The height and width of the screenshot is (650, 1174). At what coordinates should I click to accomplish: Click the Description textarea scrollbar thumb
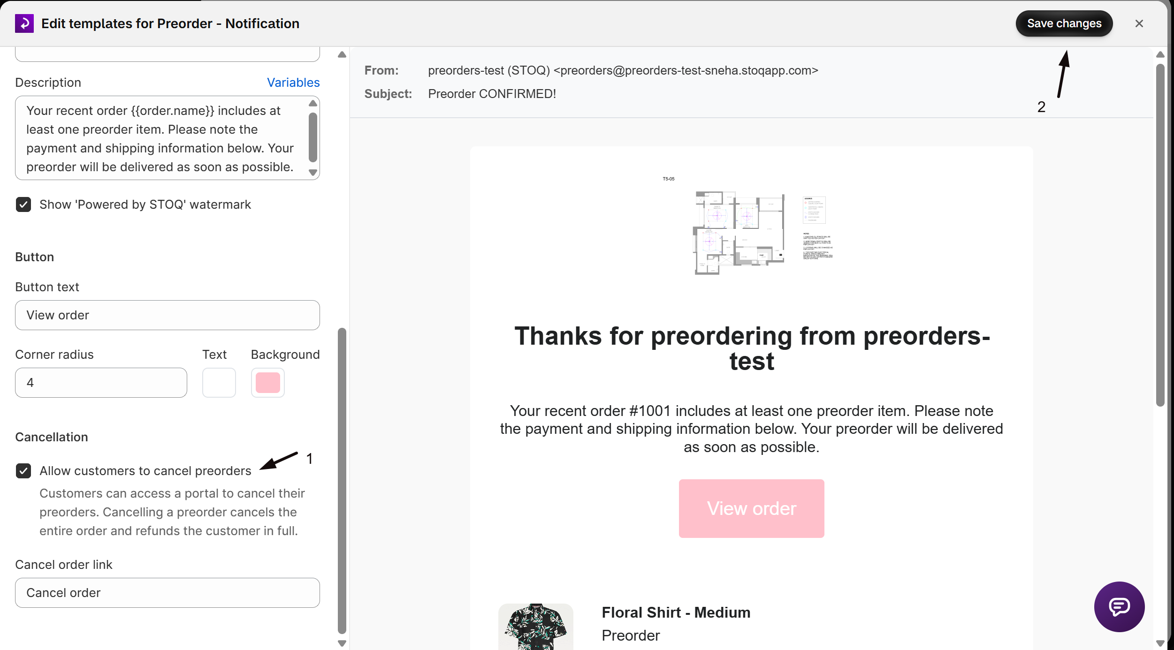click(x=313, y=137)
